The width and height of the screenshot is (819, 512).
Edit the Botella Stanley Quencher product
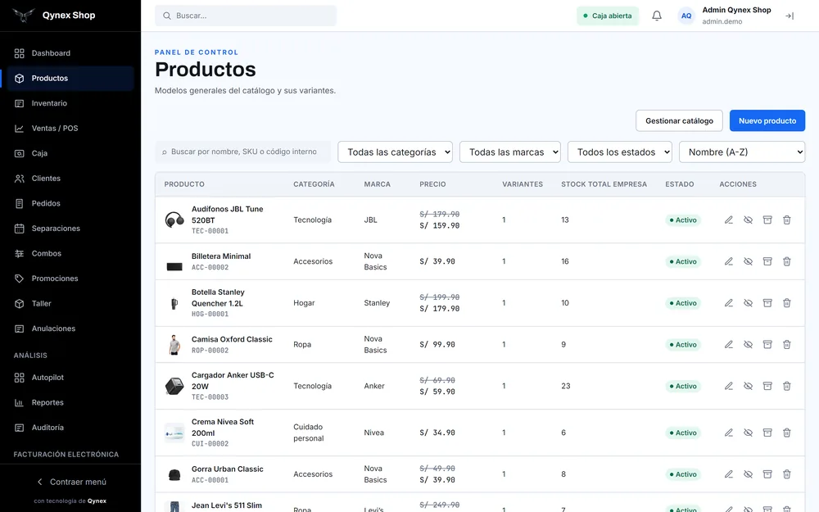(729, 303)
